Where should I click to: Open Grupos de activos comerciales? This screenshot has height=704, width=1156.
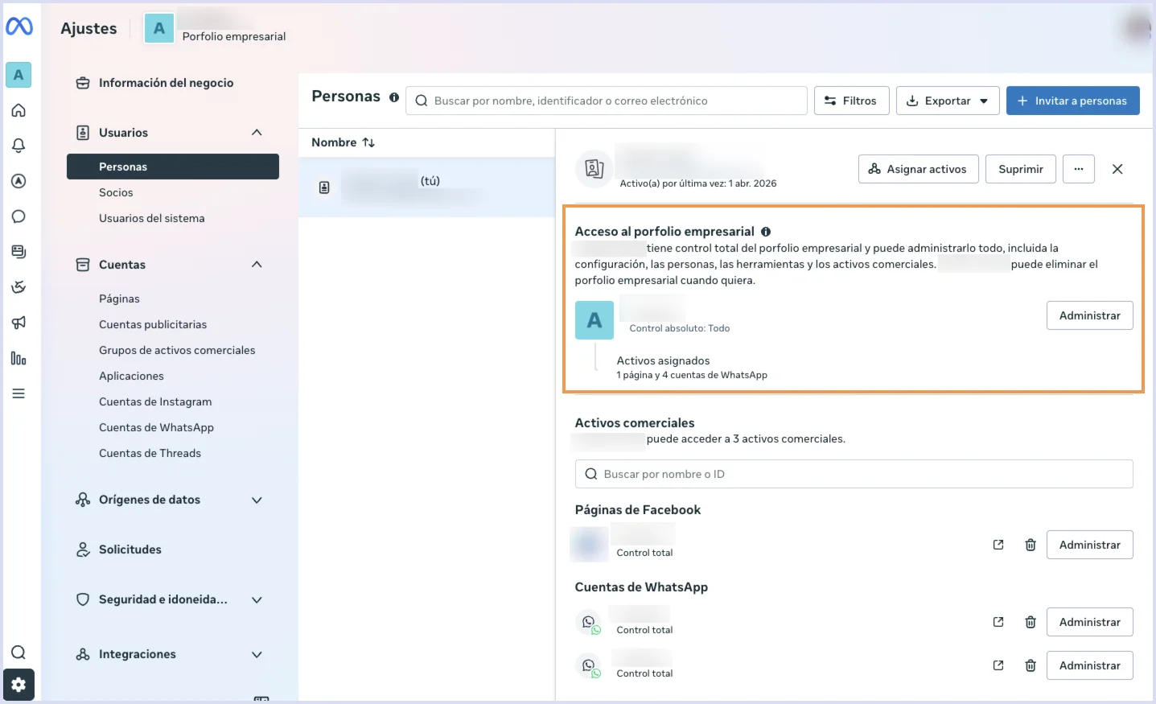[x=177, y=350]
